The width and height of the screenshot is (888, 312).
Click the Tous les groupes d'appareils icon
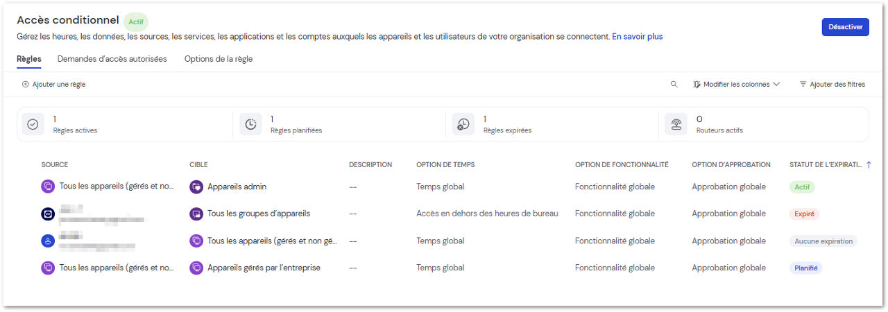[x=196, y=214]
